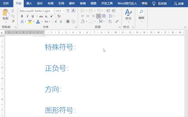This screenshot has height=117, width=188.
Task: Click the sort A-Z icon
Action: pos(110,21)
